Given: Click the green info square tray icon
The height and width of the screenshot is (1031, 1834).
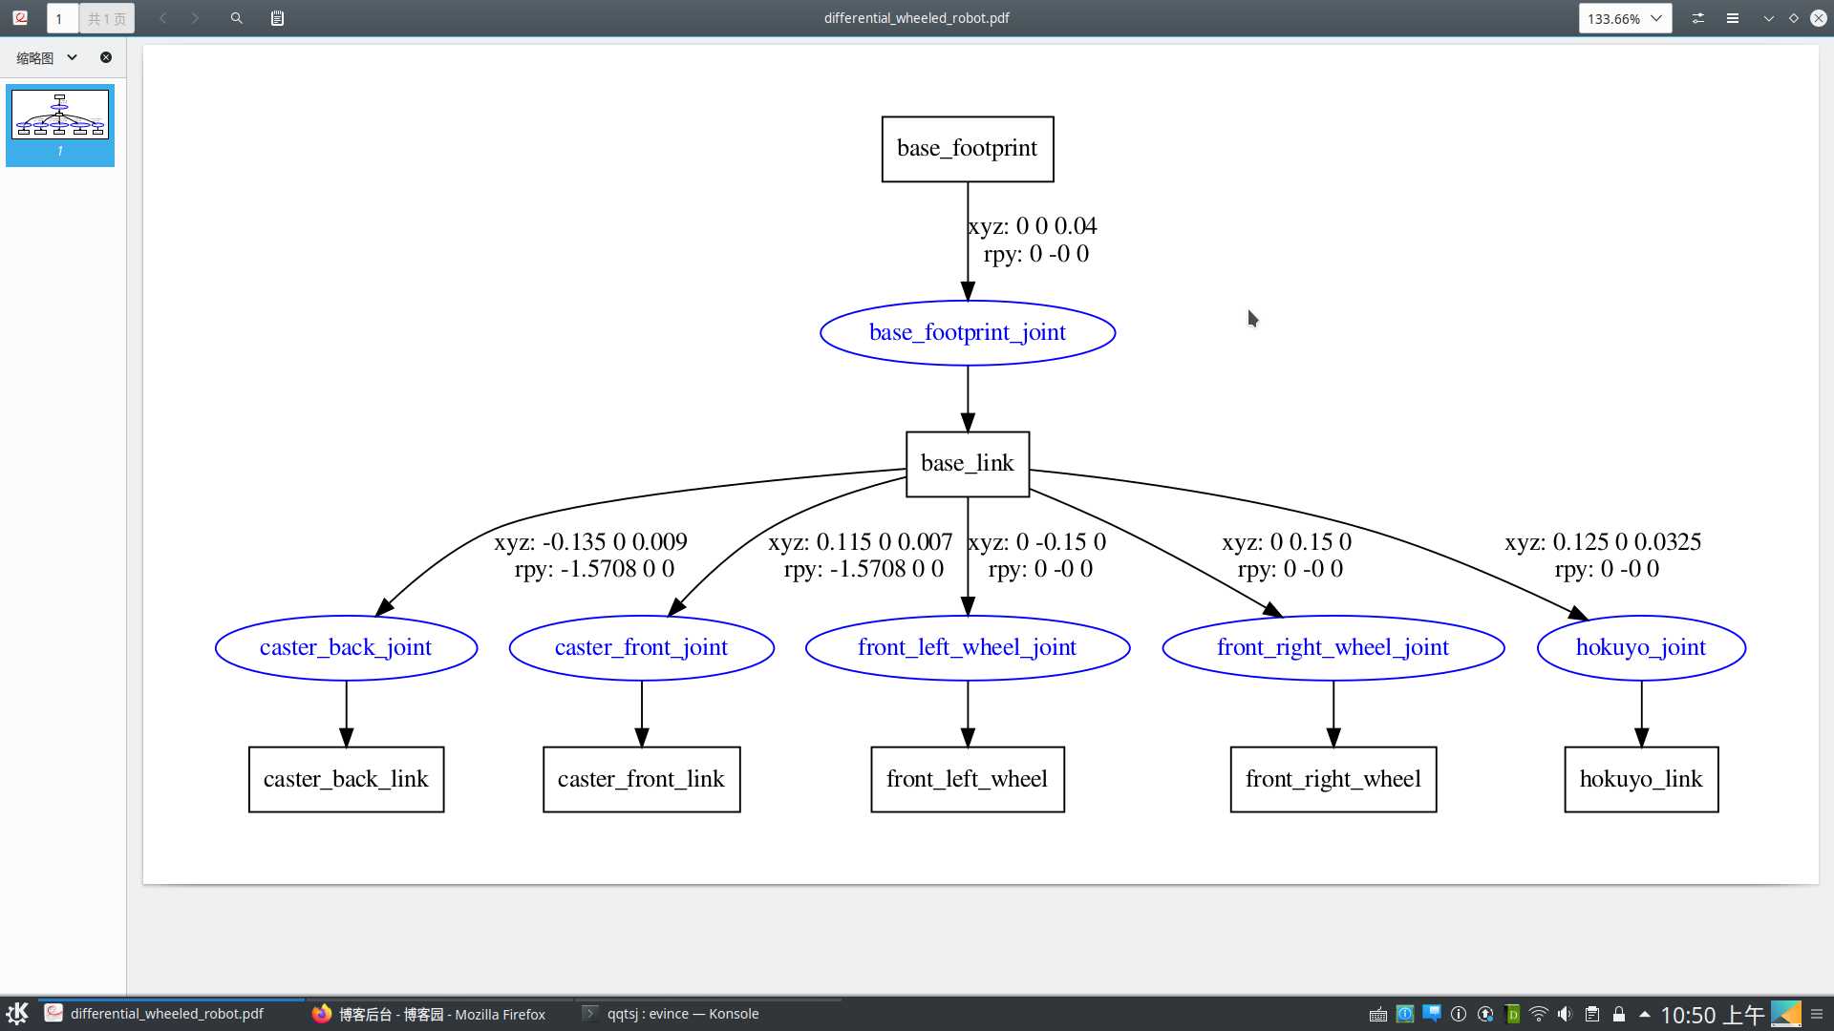Looking at the screenshot, I should [x=1405, y=1014].
